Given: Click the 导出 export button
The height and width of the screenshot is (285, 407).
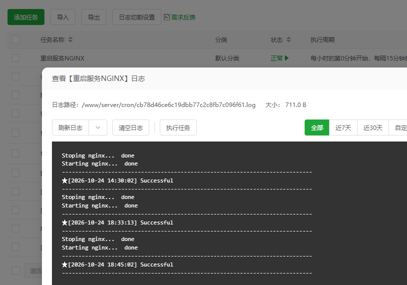Looking at the screenshot, I should click(x=94, y=17).
